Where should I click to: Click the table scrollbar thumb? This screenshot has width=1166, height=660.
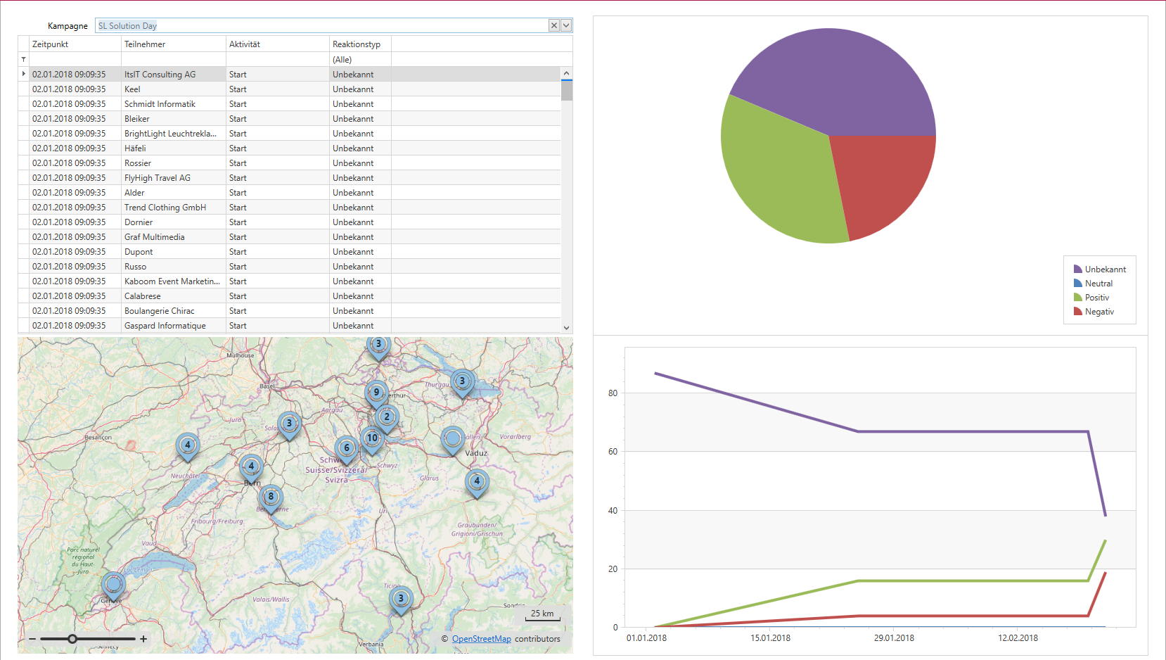[x=567, y=90]
